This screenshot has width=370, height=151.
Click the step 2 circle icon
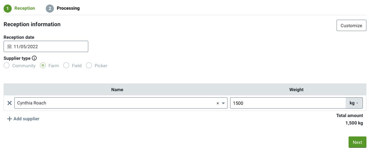click(50, 8)
